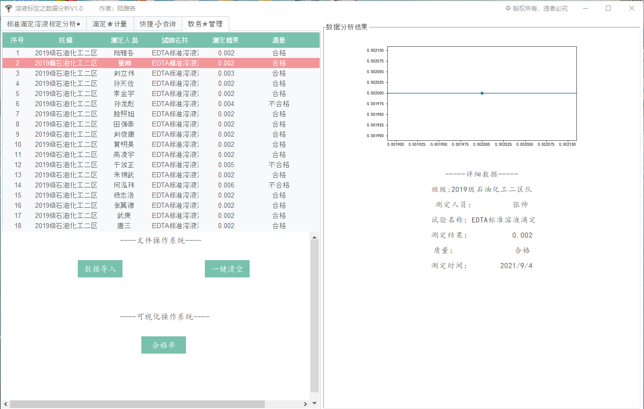This screenshot has width=644, height=409.
Task: Select the 标准滴定溶液标定分析 tab
Action: pos(44,23)
